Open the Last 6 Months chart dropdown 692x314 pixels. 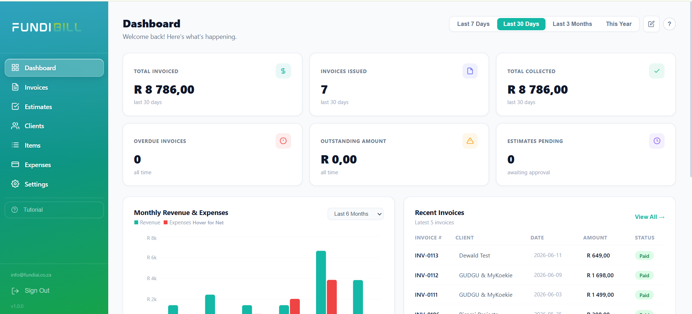355,214
